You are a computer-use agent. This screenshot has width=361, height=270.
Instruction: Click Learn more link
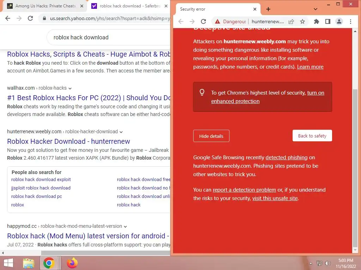pos(310,67)
